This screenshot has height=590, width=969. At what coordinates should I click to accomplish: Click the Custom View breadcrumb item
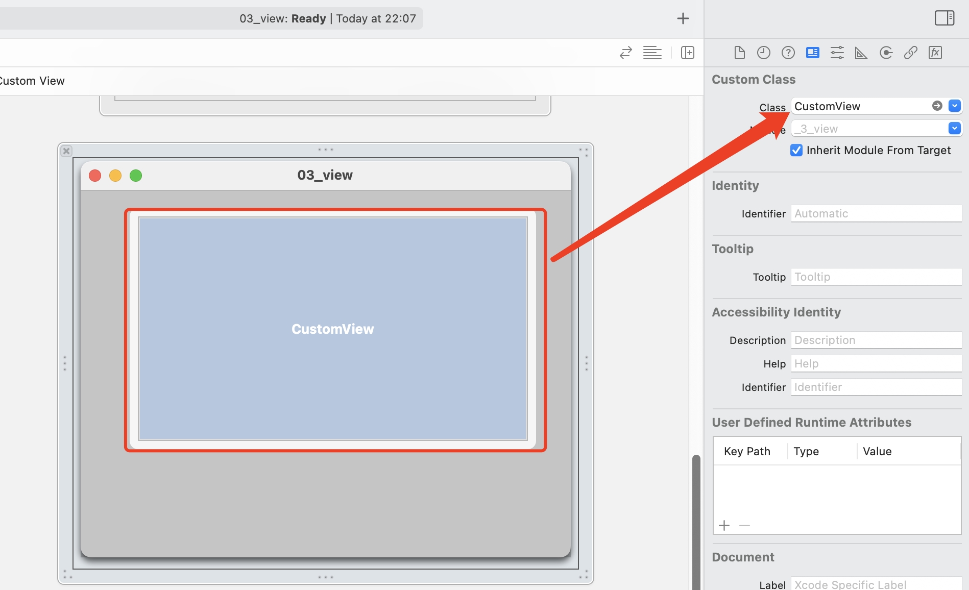(32, 81)
